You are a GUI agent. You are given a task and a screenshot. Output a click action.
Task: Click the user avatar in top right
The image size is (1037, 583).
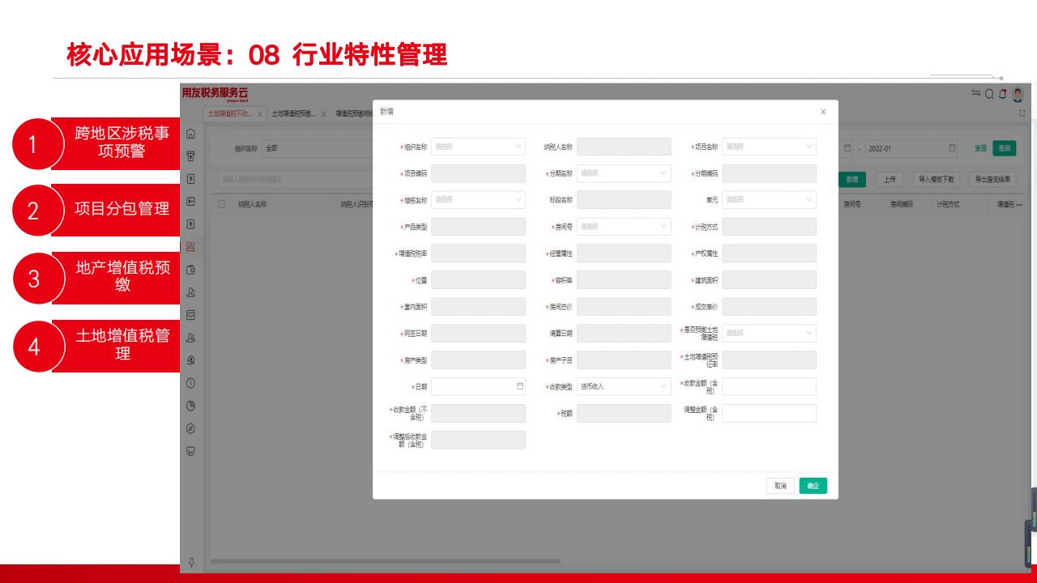click(1018, 93)
